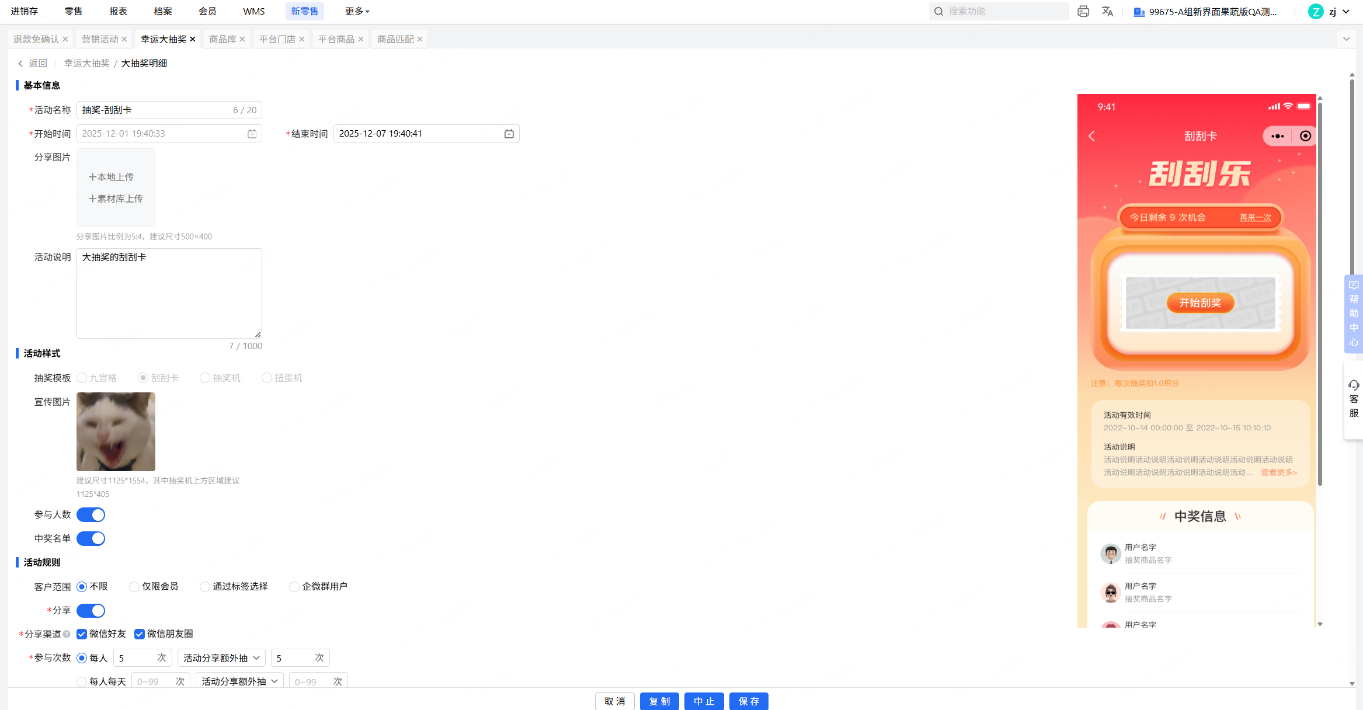Select the 仅限会员 radio option

[134, 586]
